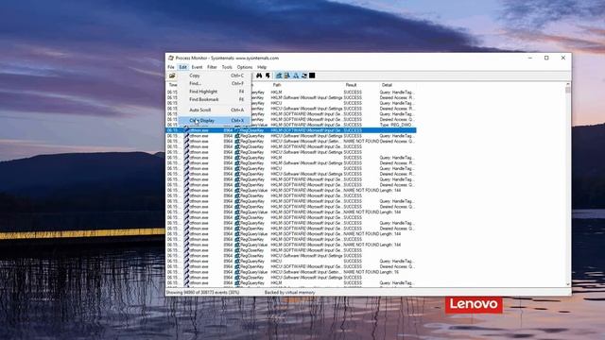Click the Path column header
This screenshot has height=340, width=605.
(277, 85)
